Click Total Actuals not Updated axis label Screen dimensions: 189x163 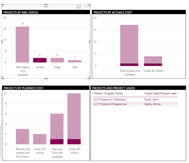(x=130, y=73)
